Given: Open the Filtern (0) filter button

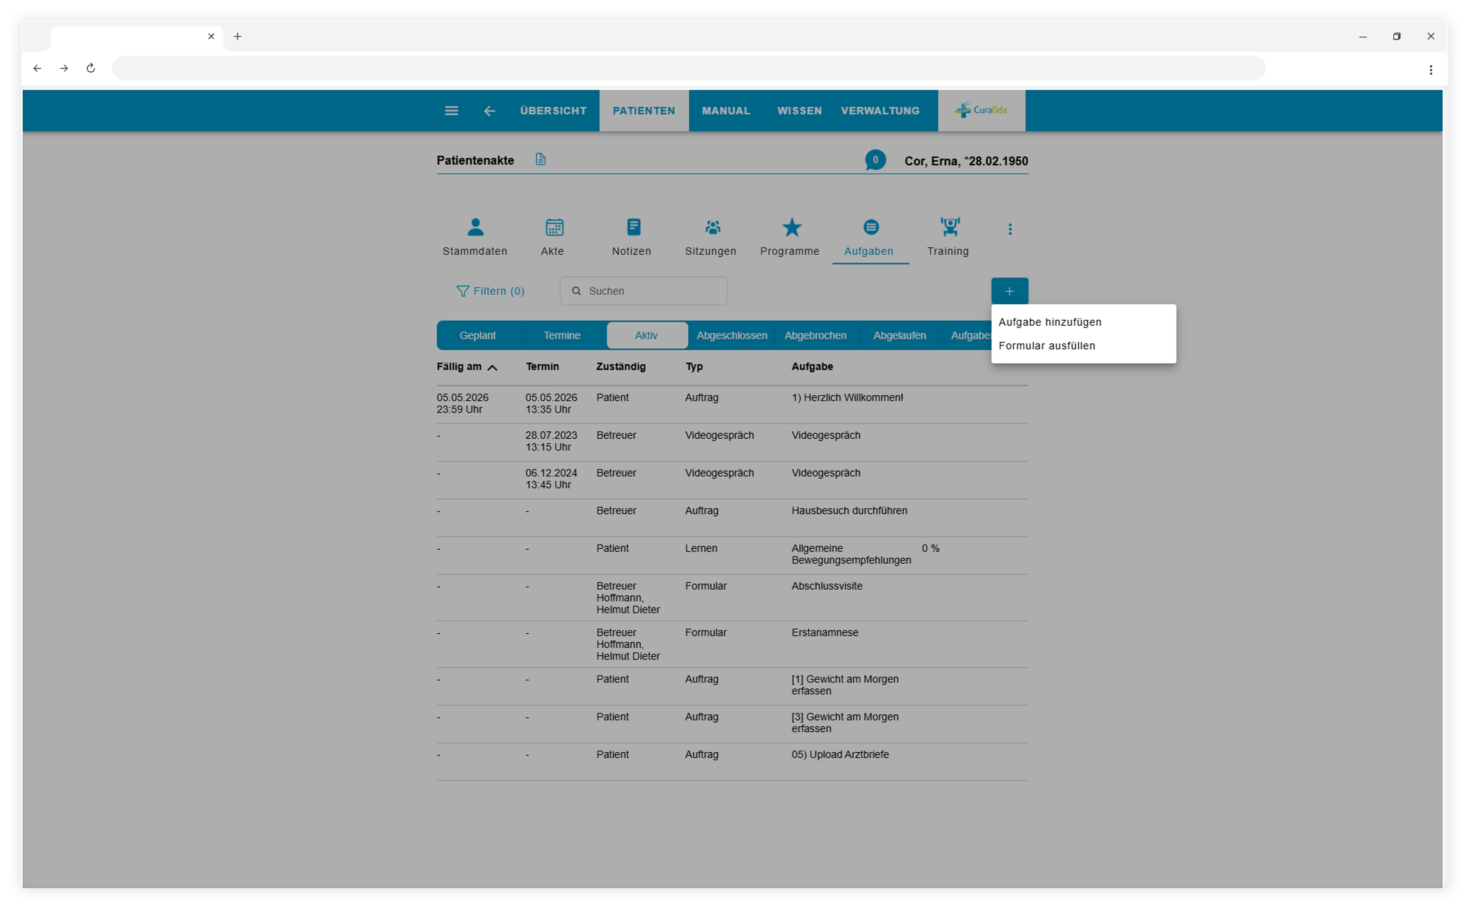Looking at the screenshot, I should (x=490, y=291).
